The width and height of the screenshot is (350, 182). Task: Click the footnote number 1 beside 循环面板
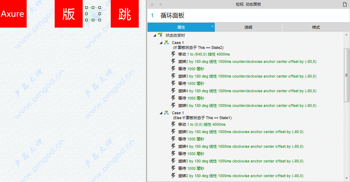152,16
